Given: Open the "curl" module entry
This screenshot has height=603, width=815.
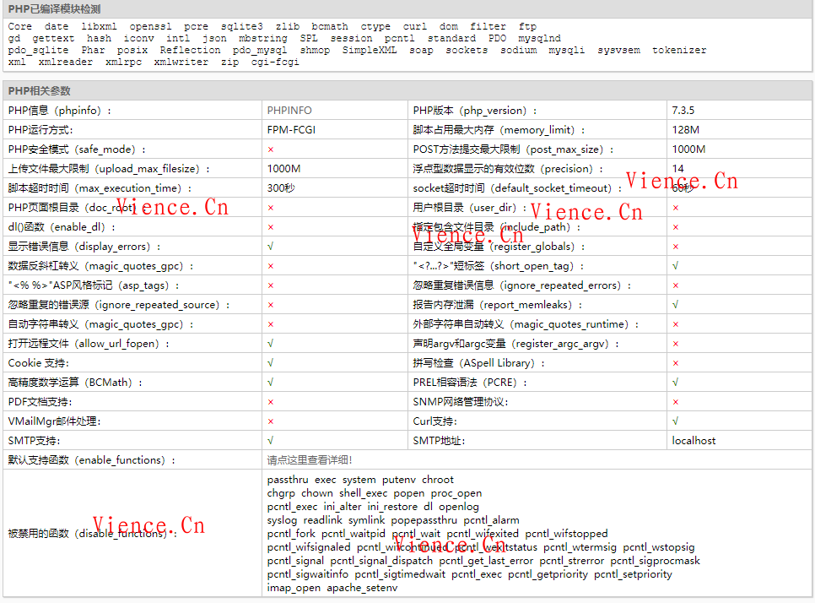Looking at the screenshot, I should (414, 26).
